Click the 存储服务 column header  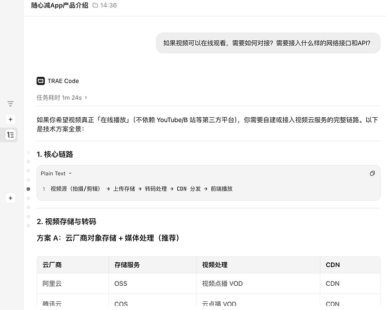click(x=152, y=265)
